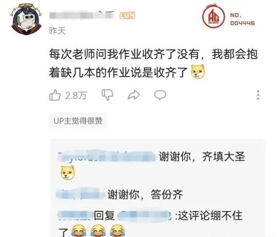Click the thumbs-down dislike icon

[107, 95]
